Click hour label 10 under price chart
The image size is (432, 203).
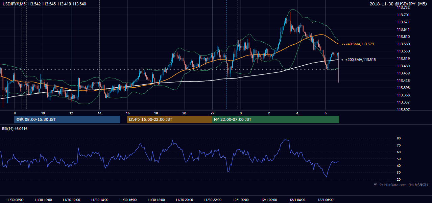[x=43, y=113]
